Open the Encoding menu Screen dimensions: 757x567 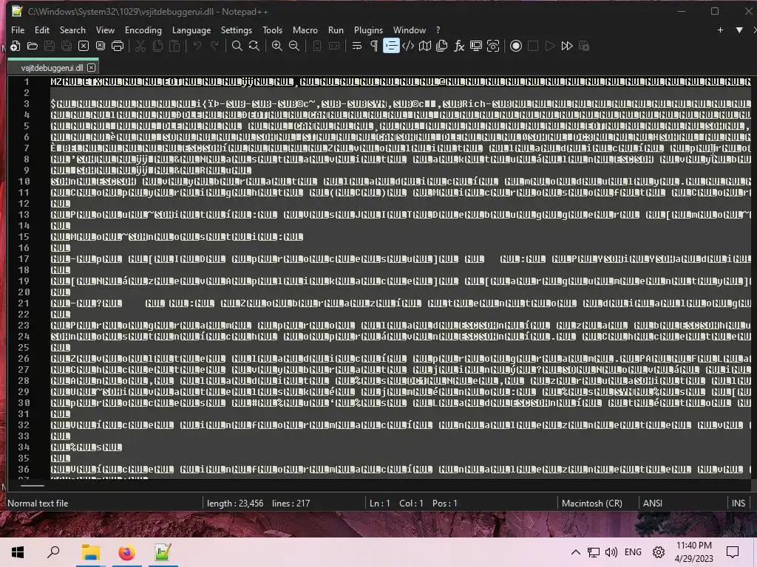point(143,30)
